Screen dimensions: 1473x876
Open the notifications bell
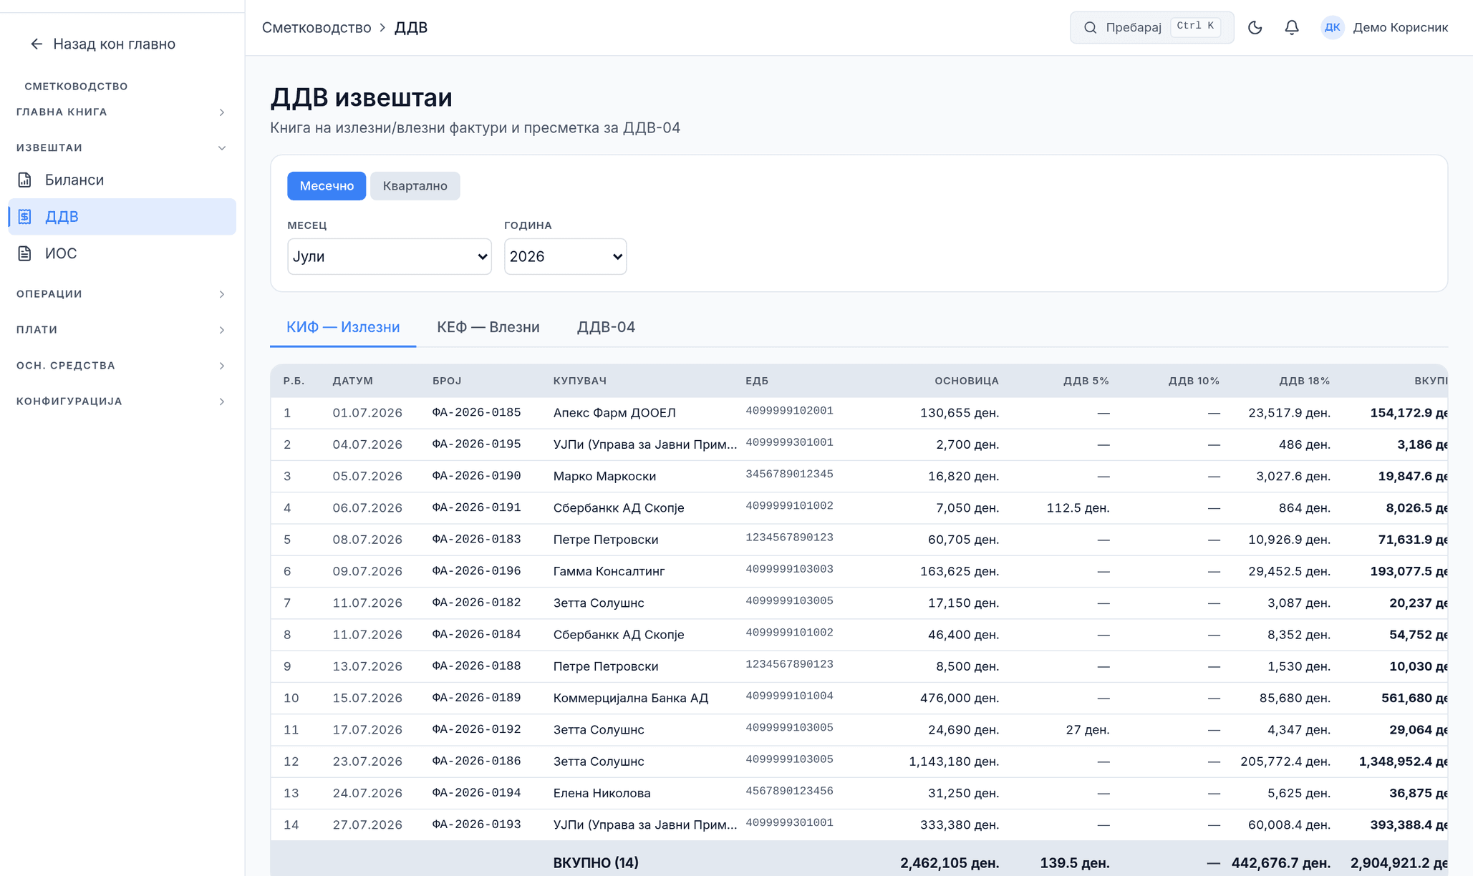(1291, 28)
